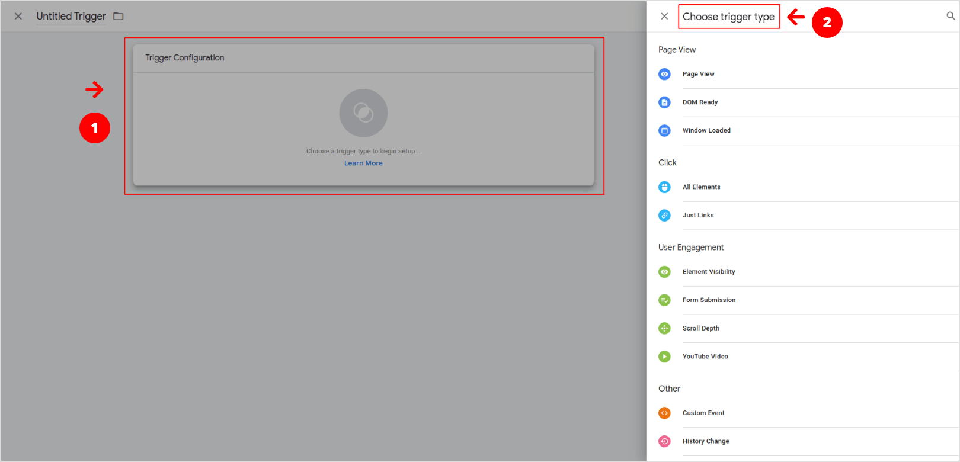Click the Just Links chain icon
The width and height of the screenshot is (960, 462).
664,216
